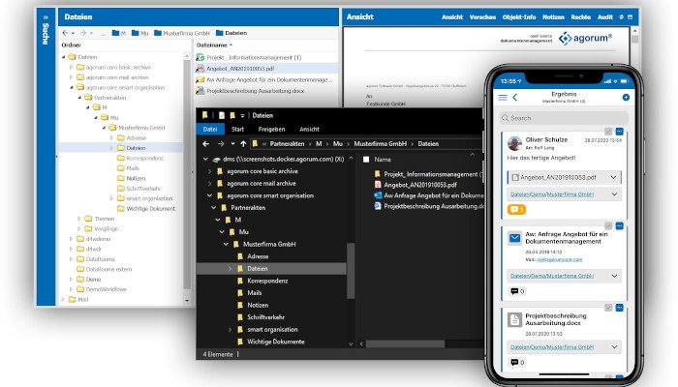Click the Explorer back arrow

205,144
